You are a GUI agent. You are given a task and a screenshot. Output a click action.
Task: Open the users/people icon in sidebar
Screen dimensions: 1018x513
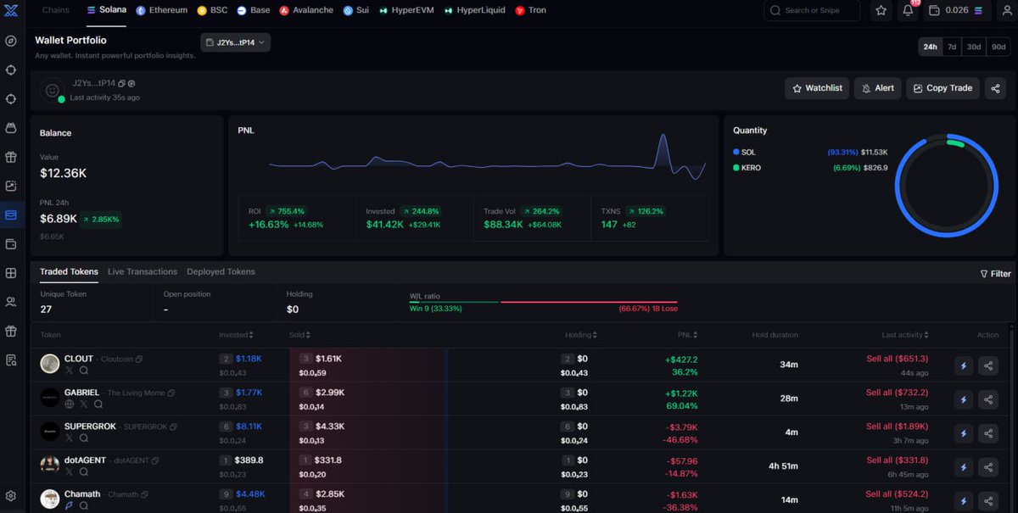pyautogui.click(x=11, y=301)
